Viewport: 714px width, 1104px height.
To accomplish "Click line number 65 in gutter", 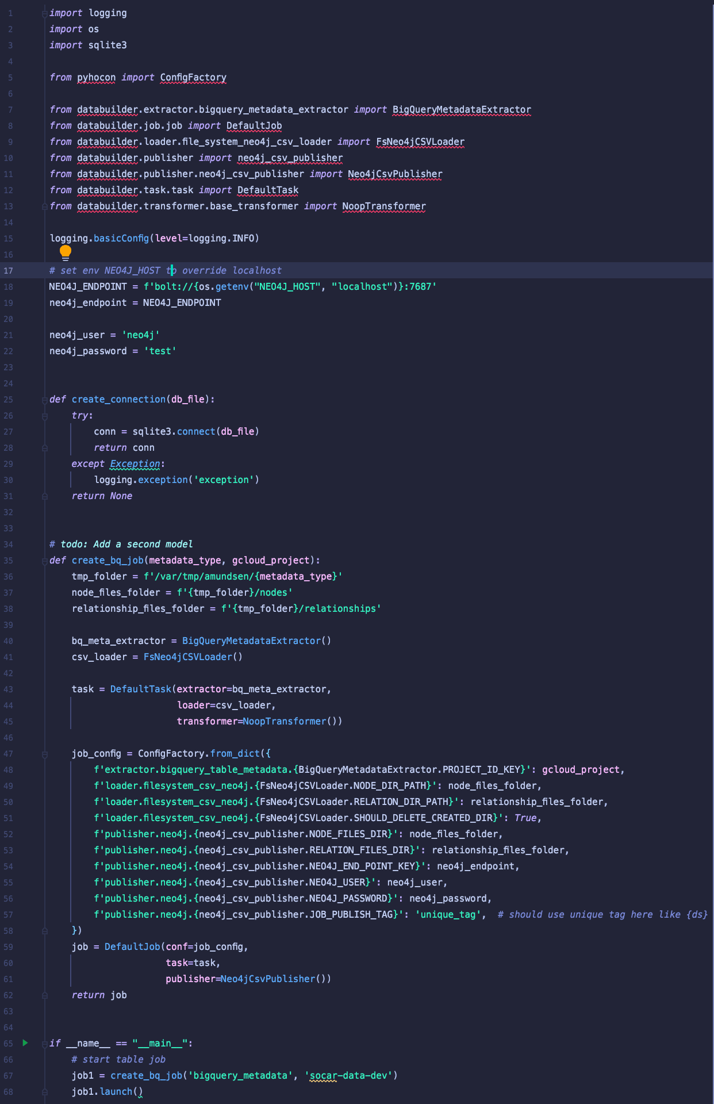I will [8, 1043].
